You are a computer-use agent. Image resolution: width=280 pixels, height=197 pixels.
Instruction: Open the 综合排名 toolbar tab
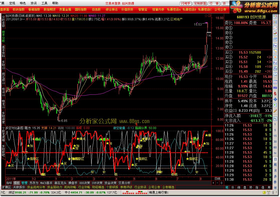pyautogui.click(x=112, y=9)
